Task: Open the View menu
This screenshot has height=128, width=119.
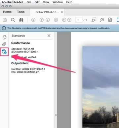Action: [x=46, y=2]
